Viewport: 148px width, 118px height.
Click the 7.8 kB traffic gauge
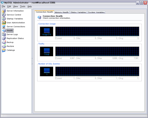point(47,51)
